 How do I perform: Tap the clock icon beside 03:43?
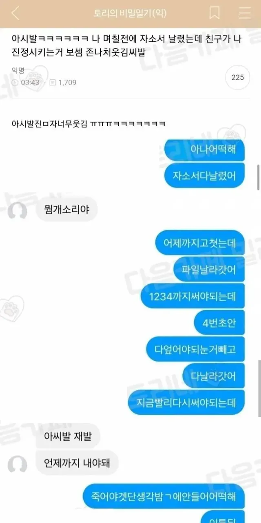[15, 83]
